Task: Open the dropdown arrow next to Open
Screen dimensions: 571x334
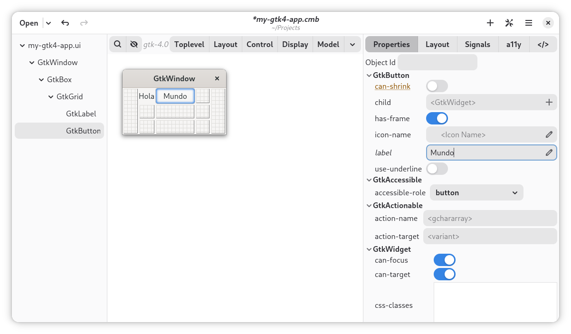Action: click(49, 23)
